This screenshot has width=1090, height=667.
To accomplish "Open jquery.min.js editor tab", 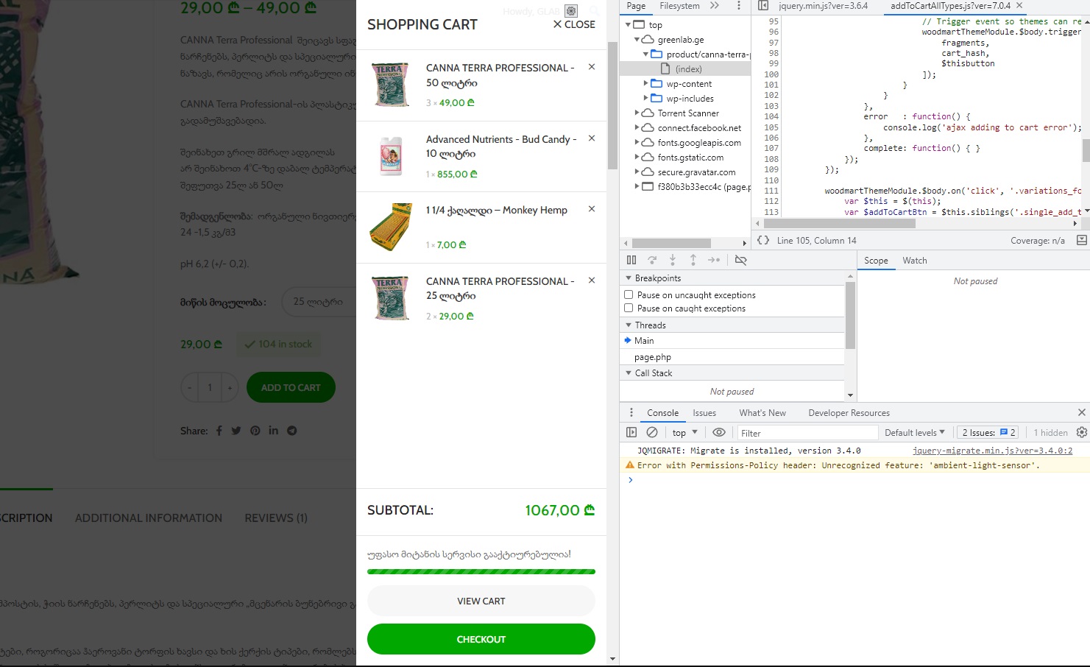I will pos(823,6).
